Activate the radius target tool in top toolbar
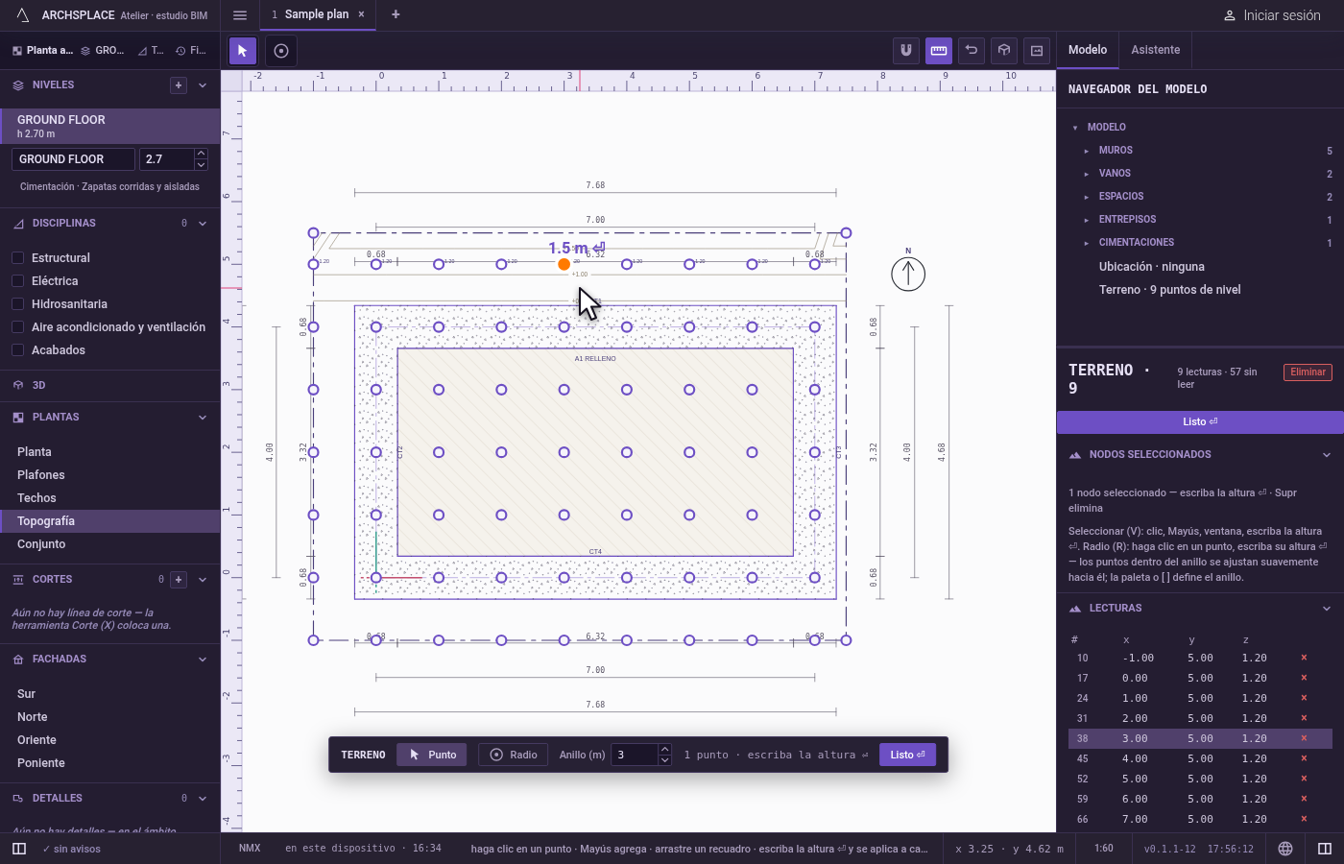The width and height of the screenshot is (1344, 864). (x=281, y=51)
